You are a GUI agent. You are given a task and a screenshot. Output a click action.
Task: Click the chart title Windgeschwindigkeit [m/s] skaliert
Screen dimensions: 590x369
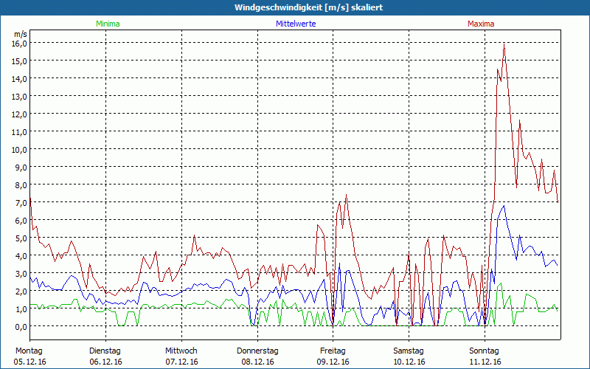[x=308, y=7]
